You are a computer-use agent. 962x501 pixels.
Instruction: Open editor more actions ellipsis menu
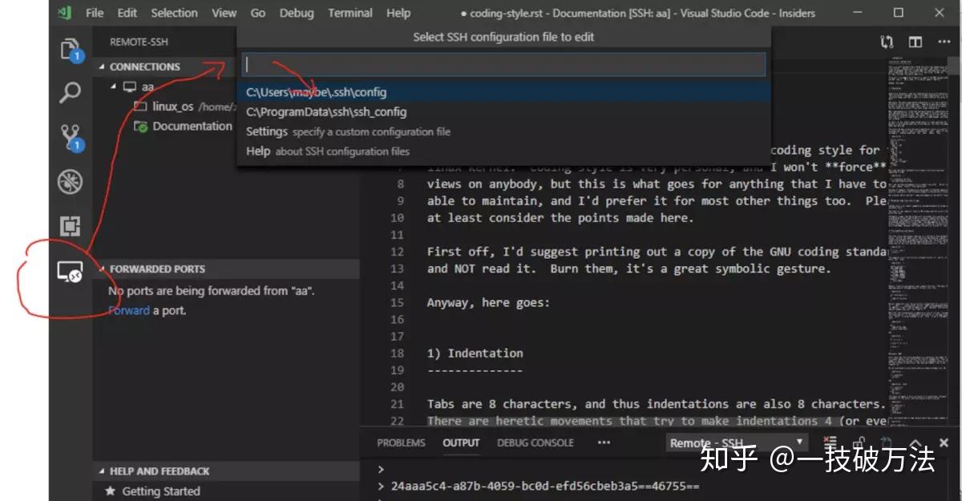[x=943, y=42]
